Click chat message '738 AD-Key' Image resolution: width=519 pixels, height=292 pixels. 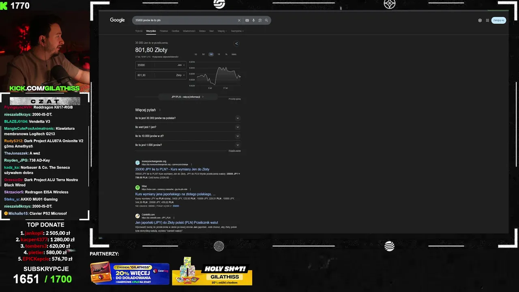tap(39, 160)
